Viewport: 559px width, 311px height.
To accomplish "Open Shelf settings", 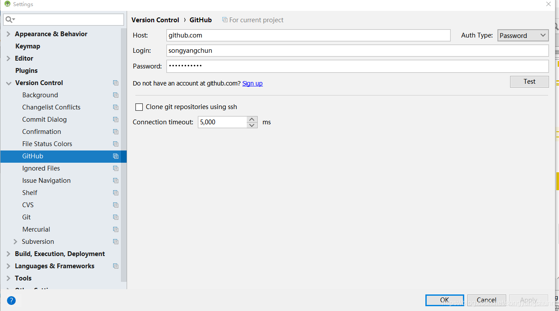I will click(30, 193).
